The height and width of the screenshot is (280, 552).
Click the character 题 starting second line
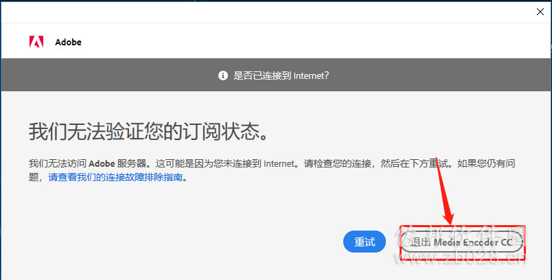34,177
